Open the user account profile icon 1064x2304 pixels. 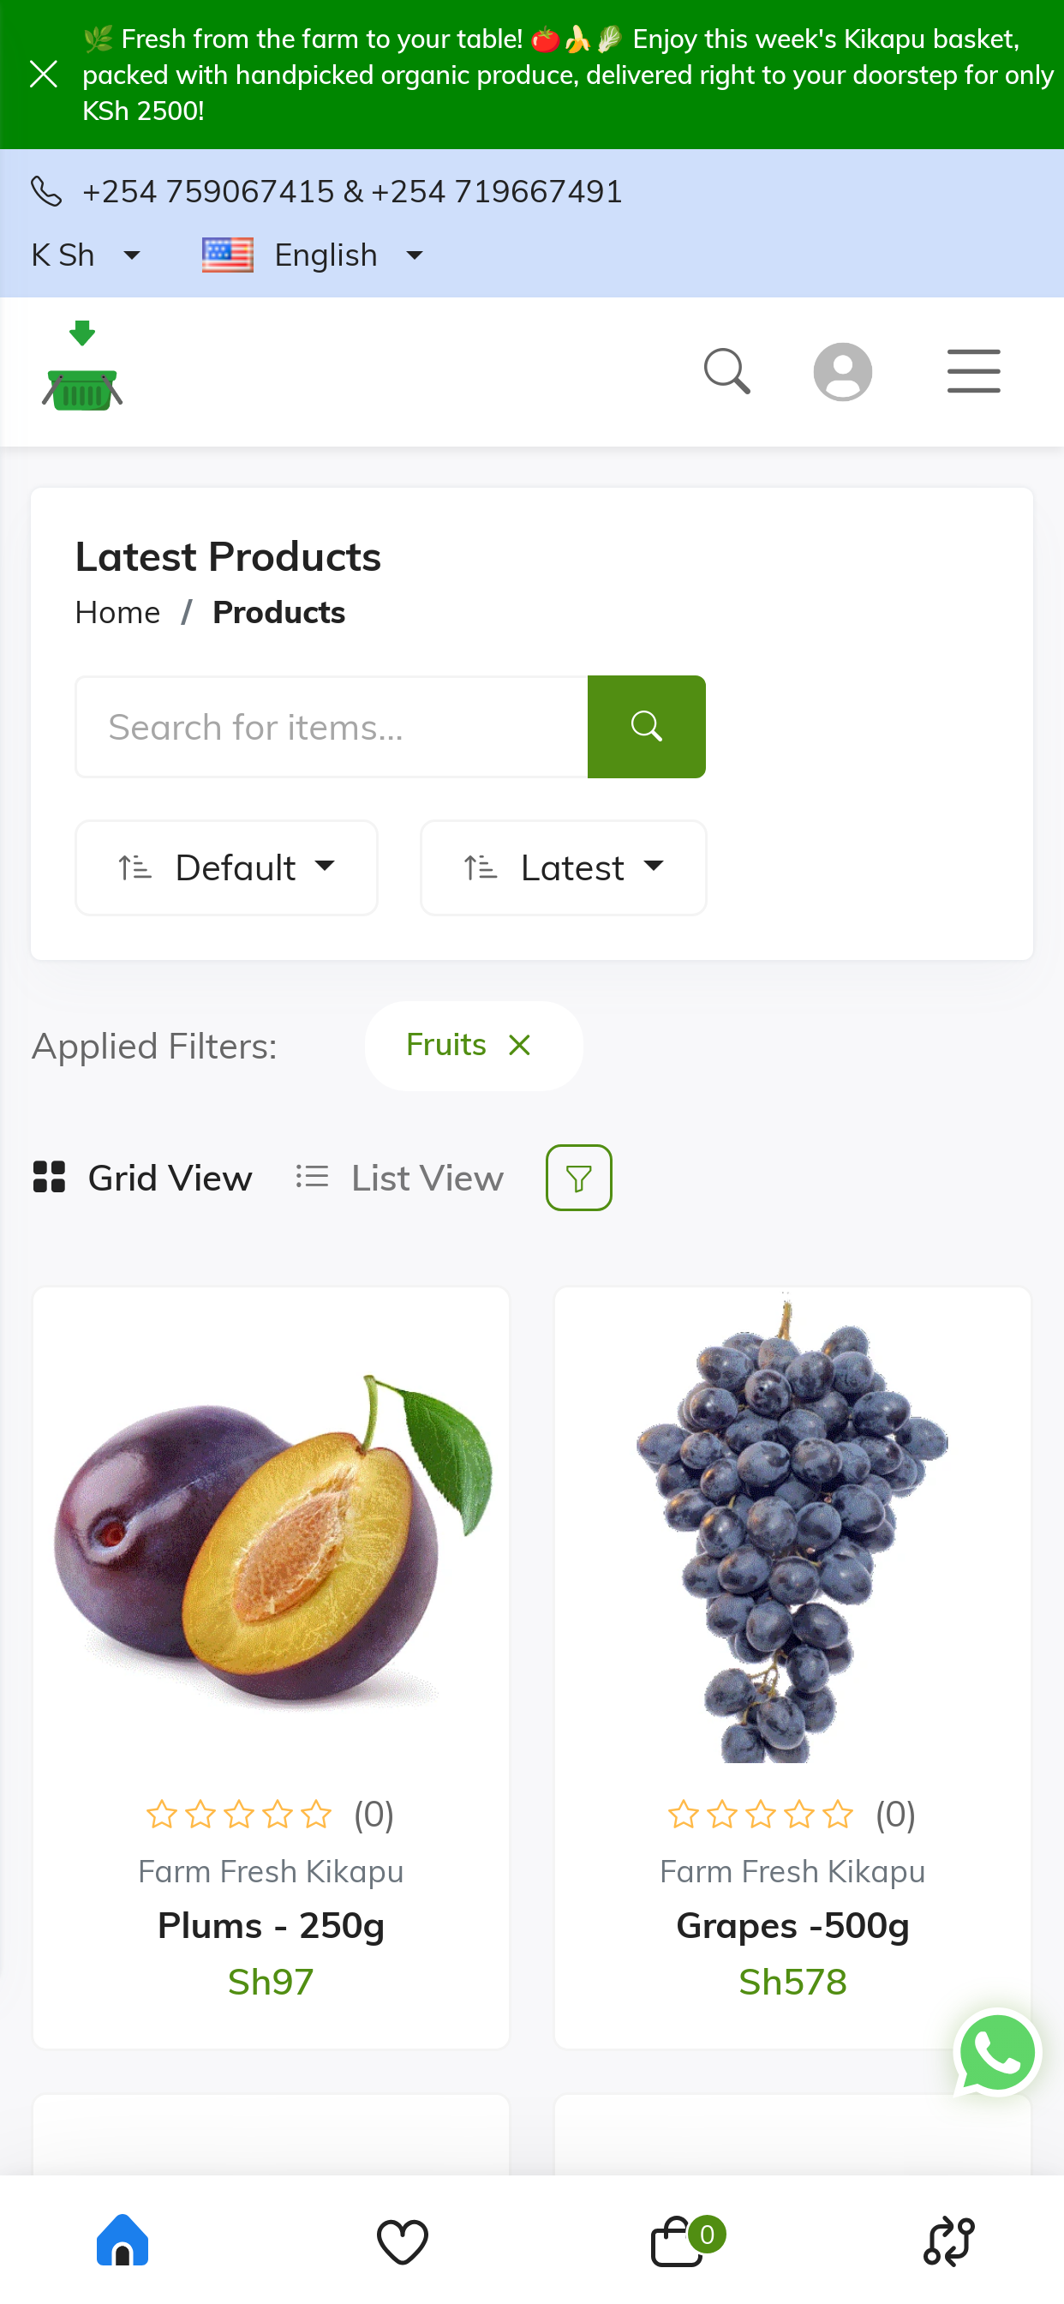pos(842,371)
